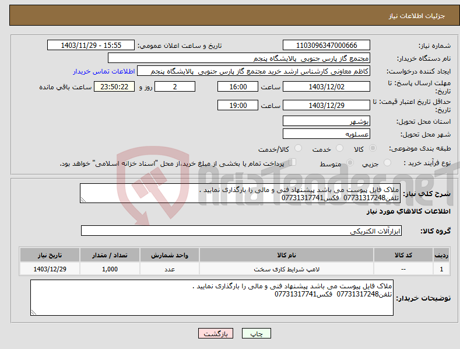460x349 pixels.
Task: Click the توضیحات خریدار text area
Action: click(212, 298)
